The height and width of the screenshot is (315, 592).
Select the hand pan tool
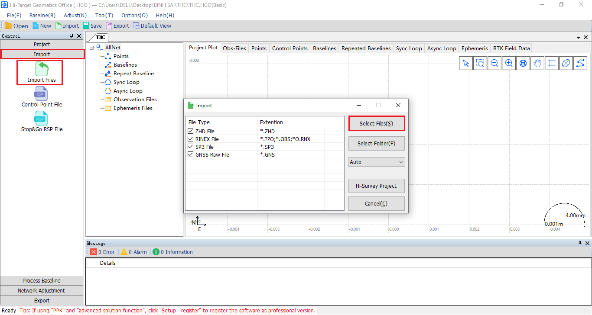(x=537, y=63)
